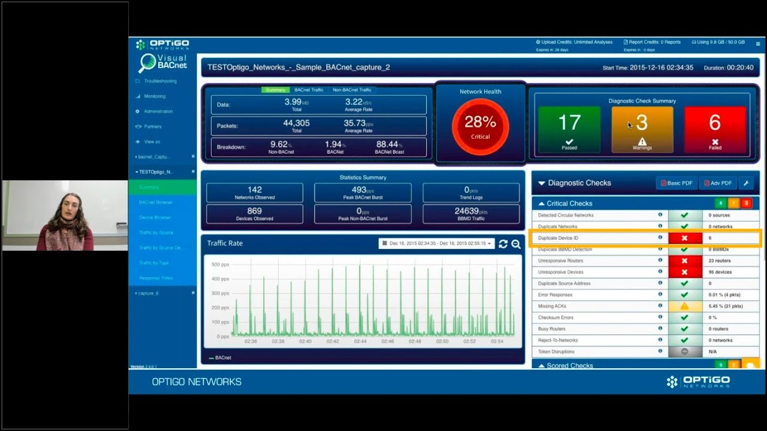Image resolution: width=767 pixels, height=431 pixels.
Task: Switch to the Non-BACnet Traffic tab
Action: pyautogui.click(x=352, y=90)
